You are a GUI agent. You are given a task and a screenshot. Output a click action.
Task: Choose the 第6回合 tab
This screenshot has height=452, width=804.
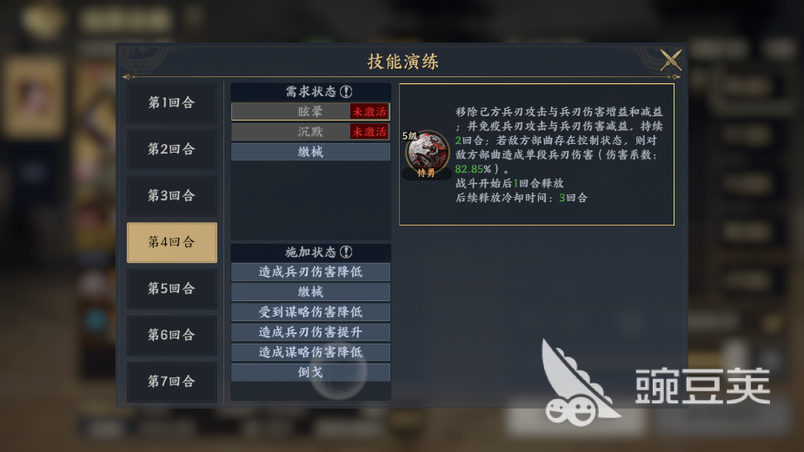pos(172,335)
